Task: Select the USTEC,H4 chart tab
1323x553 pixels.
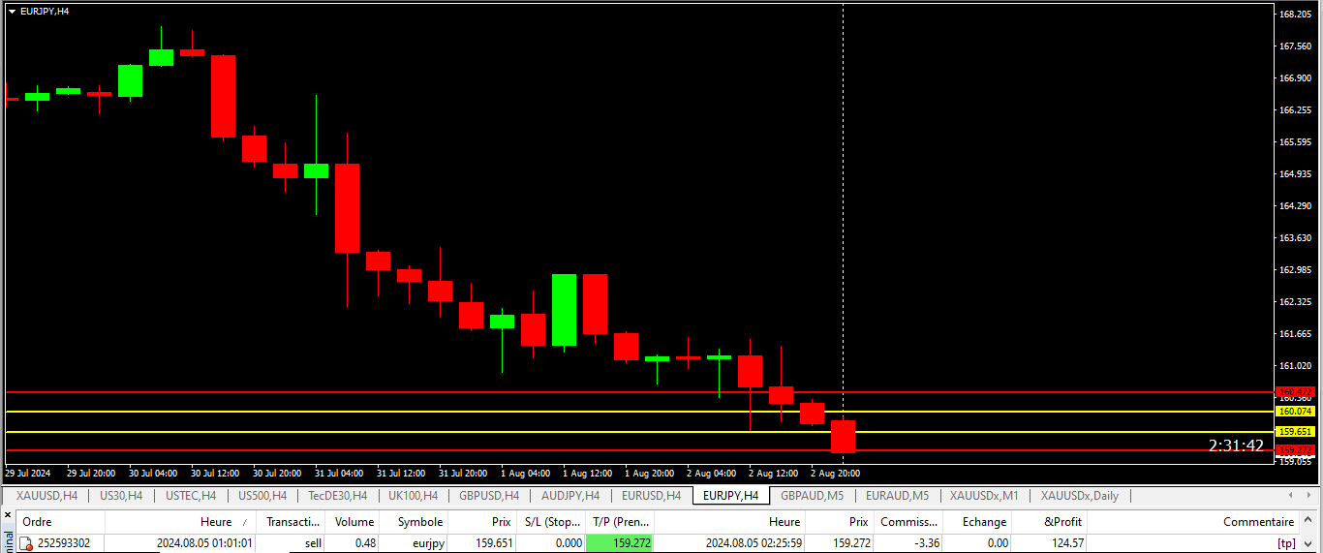Action: [x=191, y=496]
